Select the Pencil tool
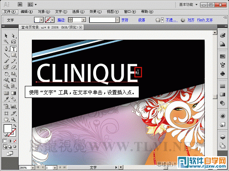 [13, 61]
